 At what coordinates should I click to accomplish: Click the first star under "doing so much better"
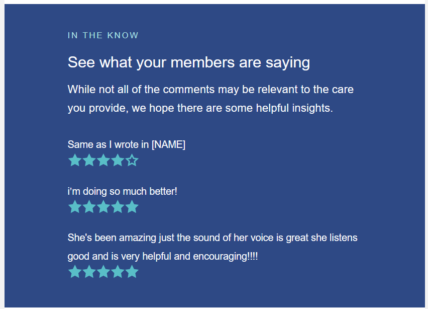(74, 207)
